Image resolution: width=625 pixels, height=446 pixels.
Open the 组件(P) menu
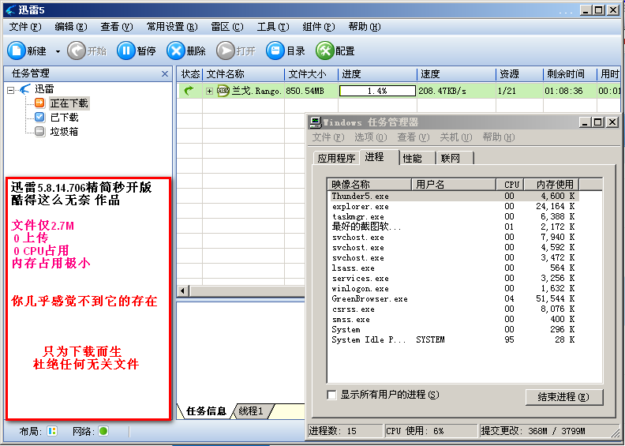(319, 27)
